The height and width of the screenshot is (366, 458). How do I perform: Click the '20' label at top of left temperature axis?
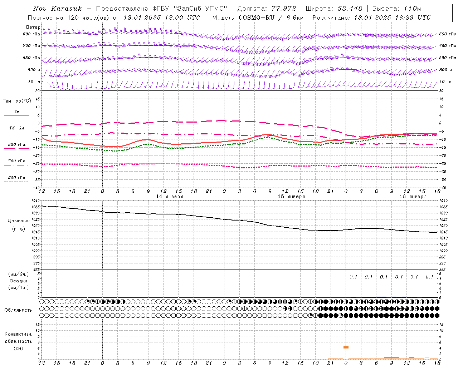38,91
